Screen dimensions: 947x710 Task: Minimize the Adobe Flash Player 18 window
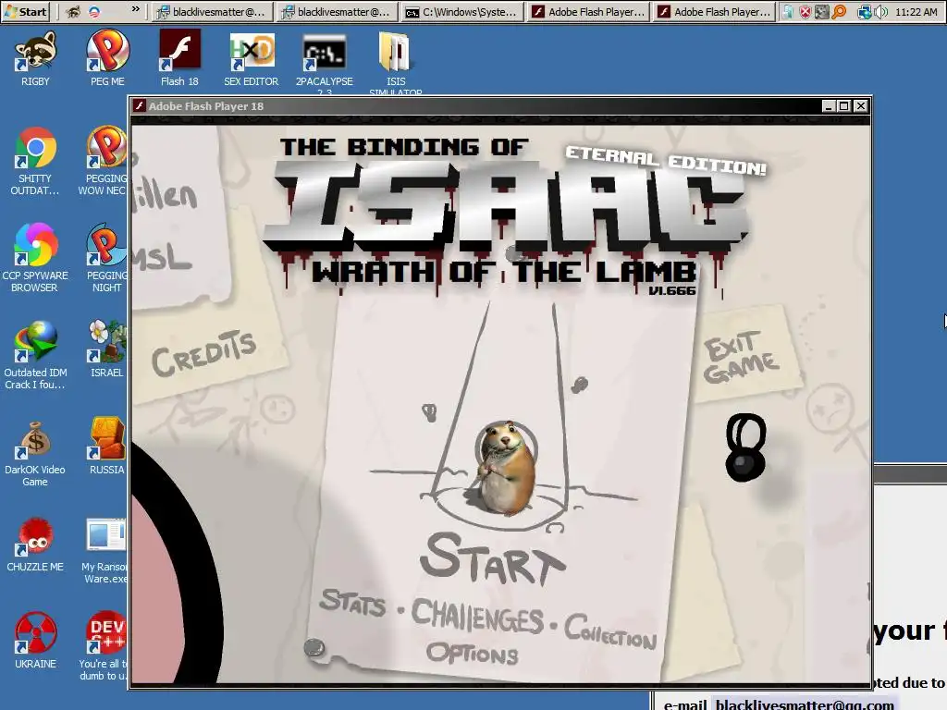click(830, 106)
